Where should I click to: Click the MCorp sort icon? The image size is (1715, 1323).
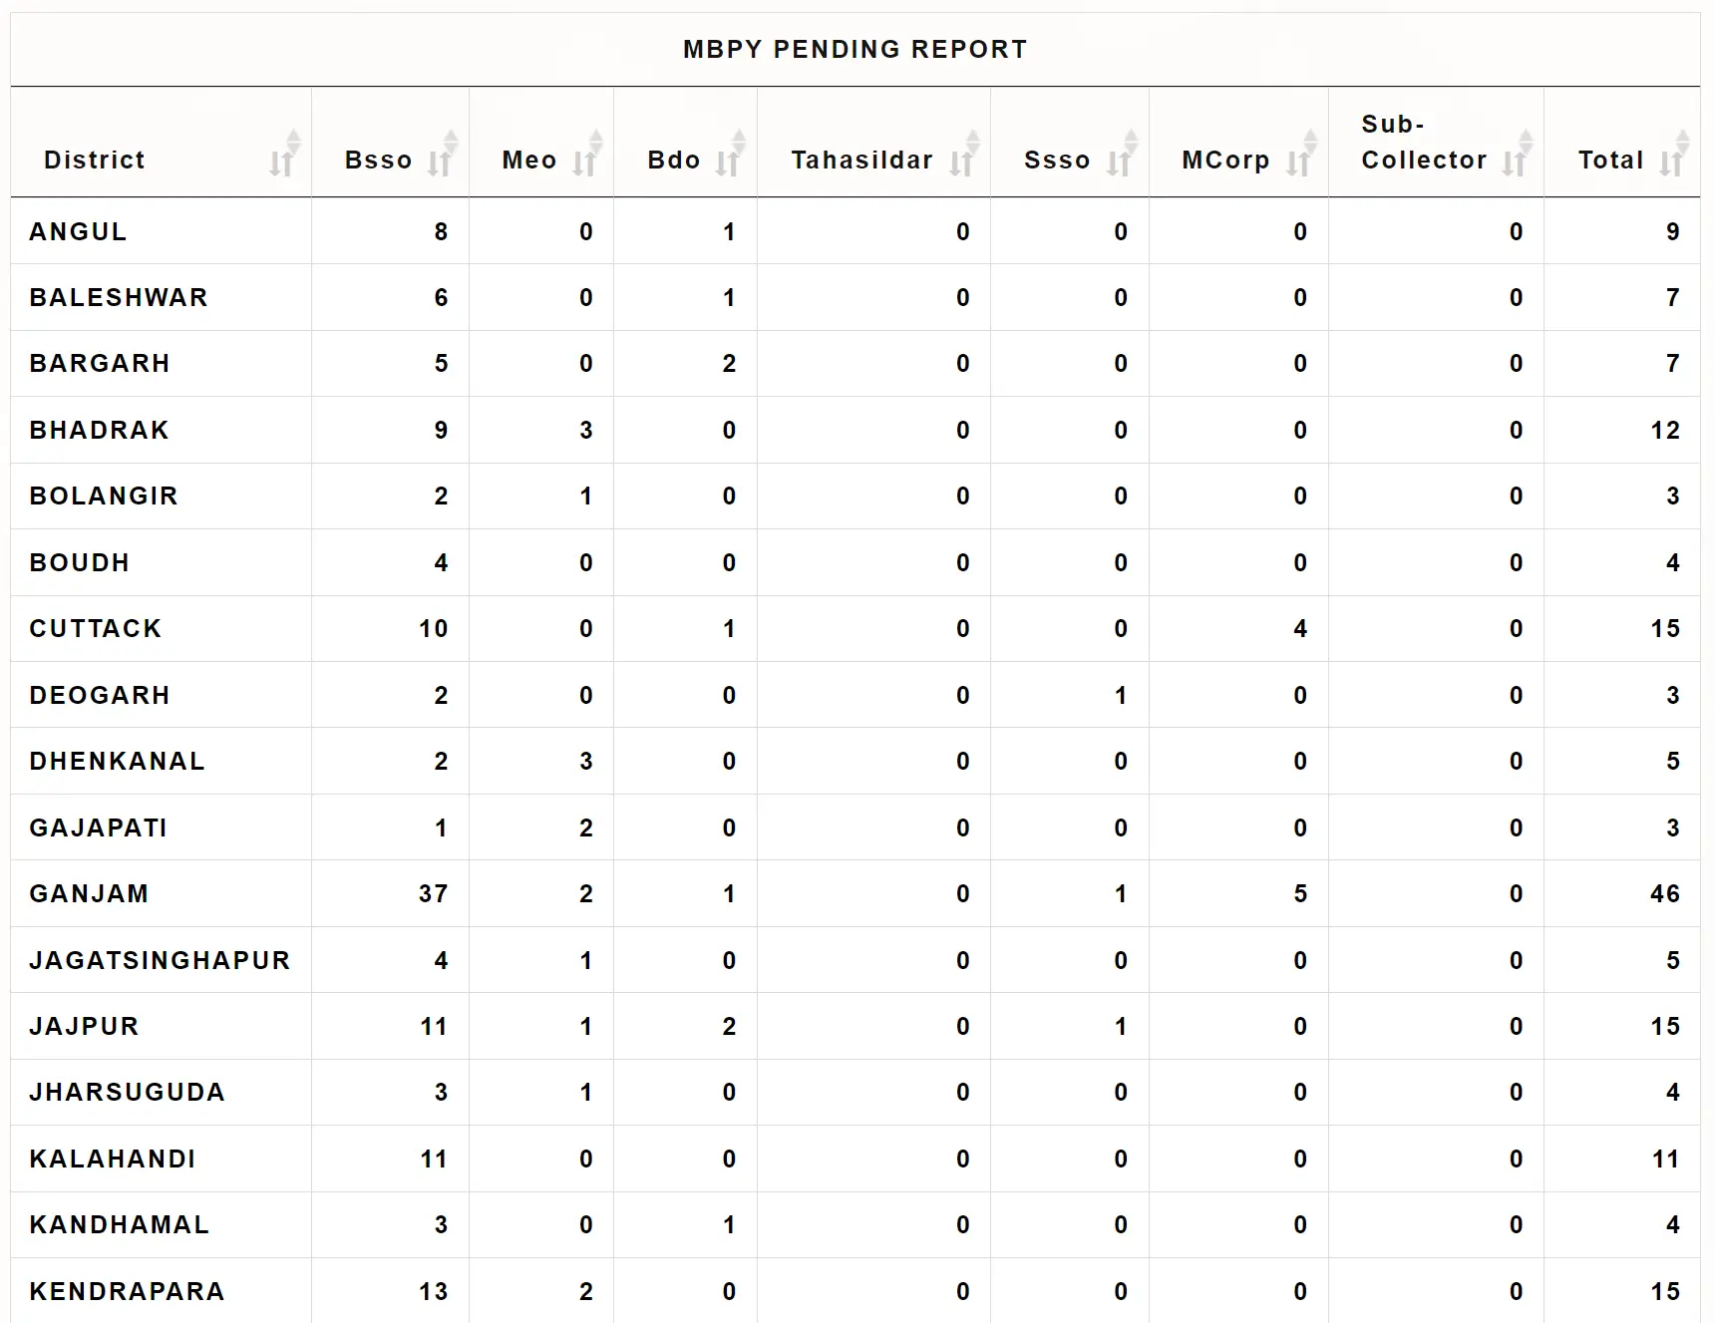pyautogui.click(x=1302, y=154)
